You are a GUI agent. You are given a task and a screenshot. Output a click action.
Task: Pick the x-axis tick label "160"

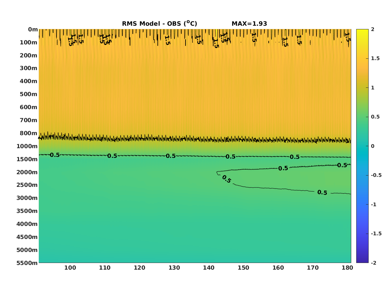pos(278,268)
